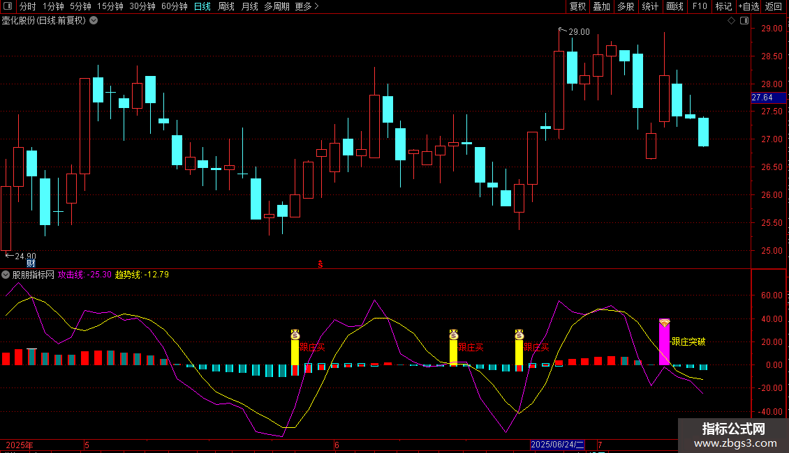Open F10 company info
789x453 pixels.
700,6
